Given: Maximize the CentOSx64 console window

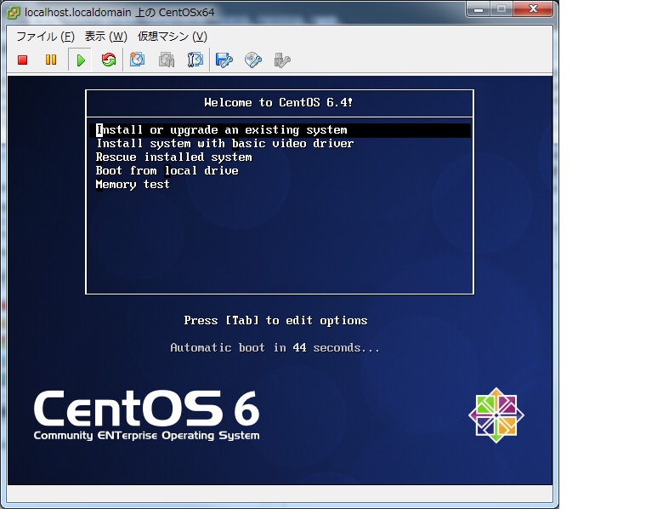Looking at the screenshot, I should click(501, 9).
